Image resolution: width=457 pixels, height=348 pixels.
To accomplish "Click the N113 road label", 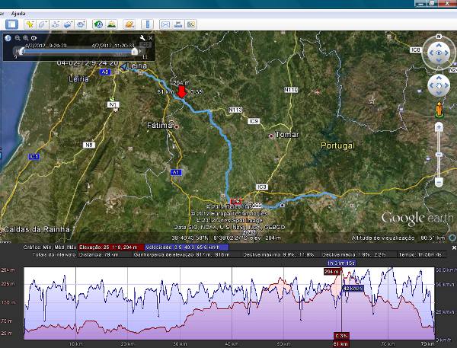I will [x=235, y=110].
